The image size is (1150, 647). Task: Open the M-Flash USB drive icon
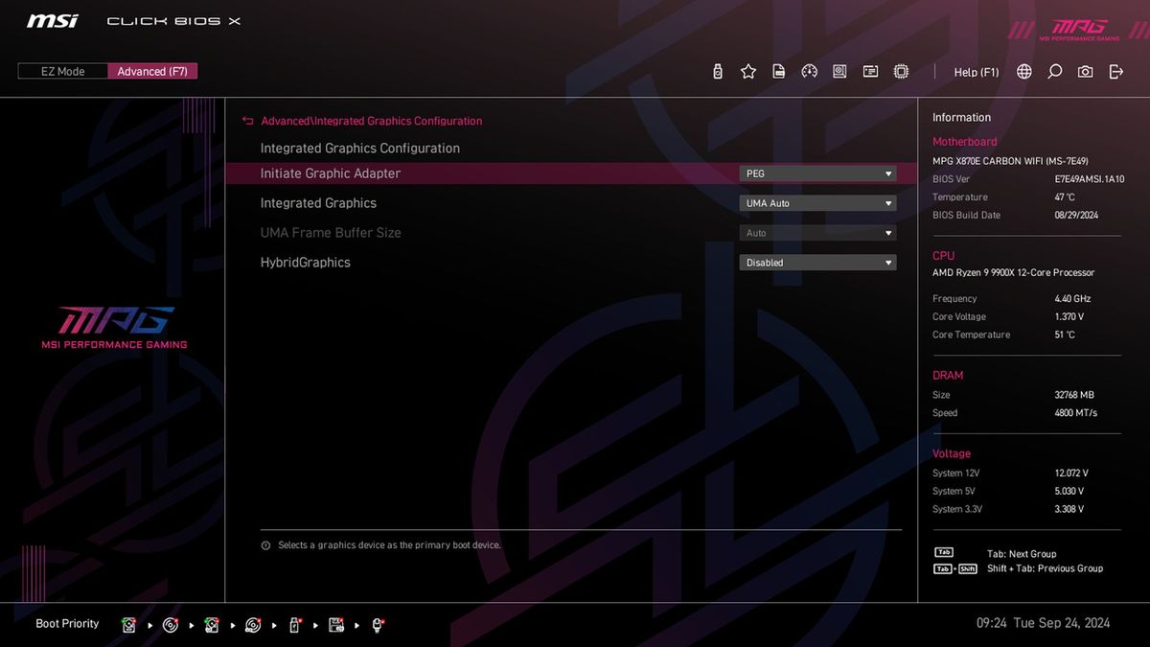point(718,72)
